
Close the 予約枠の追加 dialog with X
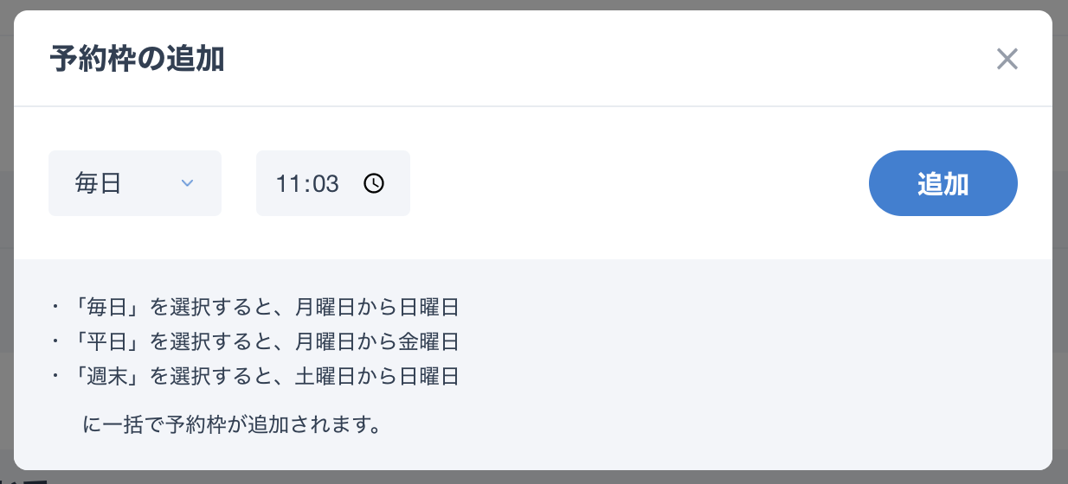click(1007, 59)
